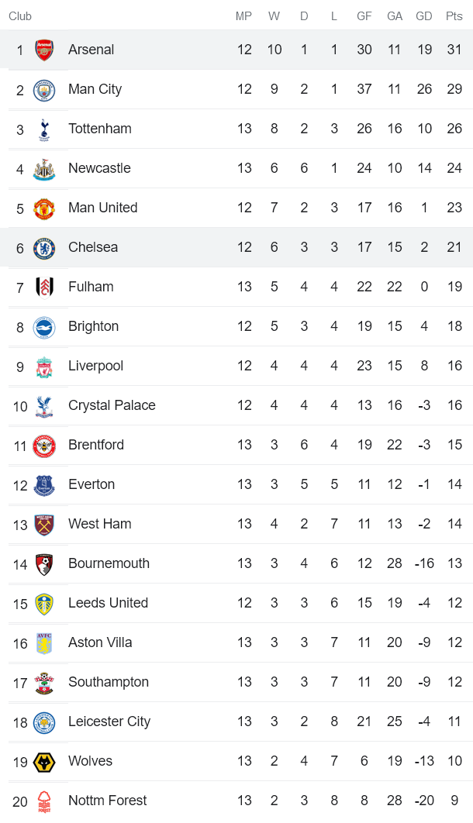Select the Liverpool crest icon
The width and height of the screenshot is (473, 823).
(44, 367)
